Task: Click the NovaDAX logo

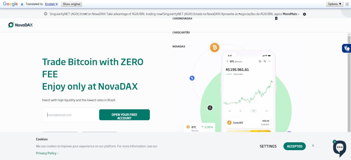Action: (20, 25)
